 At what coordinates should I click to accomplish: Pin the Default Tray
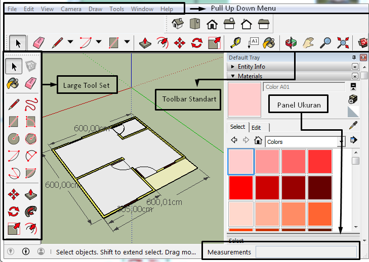click(354, 57)
